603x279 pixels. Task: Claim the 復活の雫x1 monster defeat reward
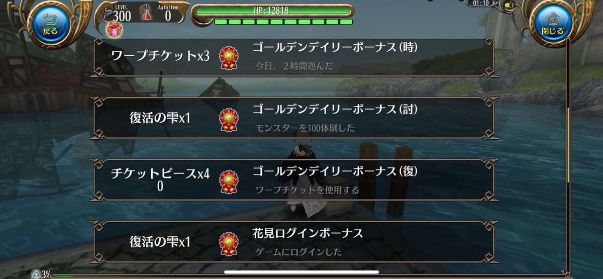tap(294, 119)
